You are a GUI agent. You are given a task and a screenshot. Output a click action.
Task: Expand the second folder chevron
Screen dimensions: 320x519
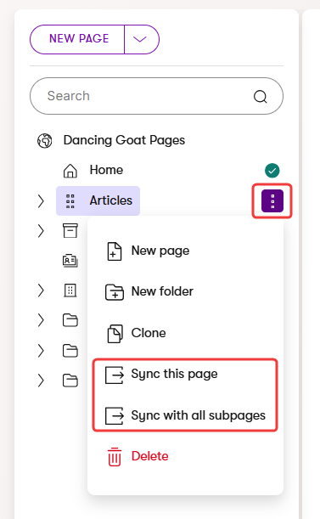pyautogui.click(x=41, y=351)
